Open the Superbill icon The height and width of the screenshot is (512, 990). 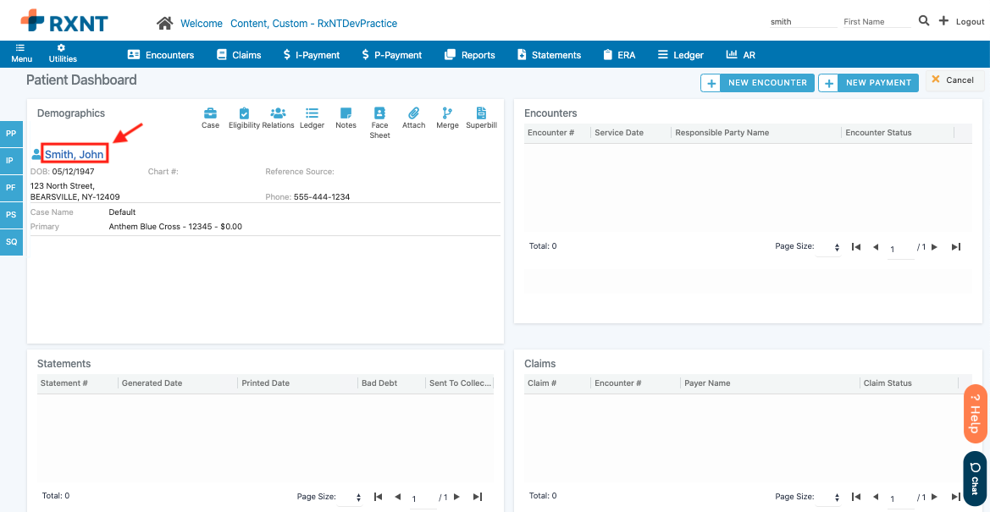coord(481,113)
